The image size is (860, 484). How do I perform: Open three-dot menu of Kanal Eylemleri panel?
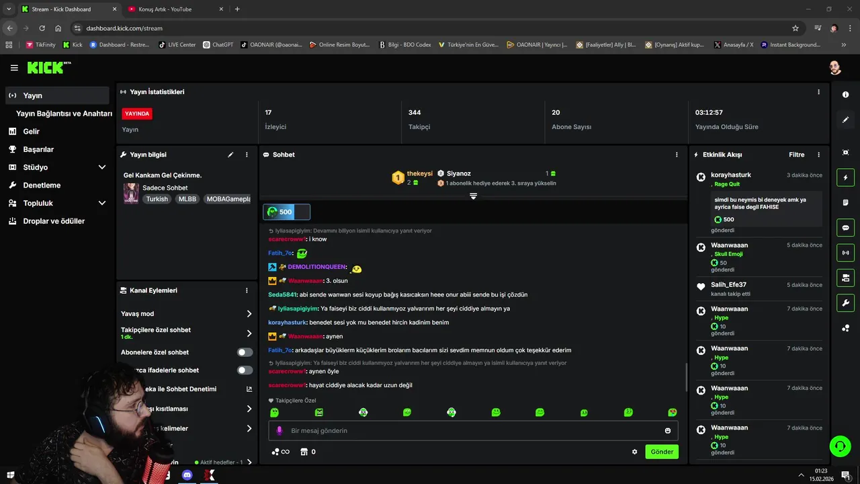click(x=247, y=290)
